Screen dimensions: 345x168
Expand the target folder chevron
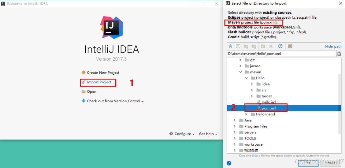tap(252, 96)
